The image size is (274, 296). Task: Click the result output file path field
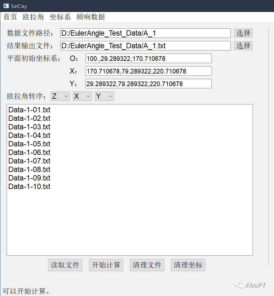[145, 45]
